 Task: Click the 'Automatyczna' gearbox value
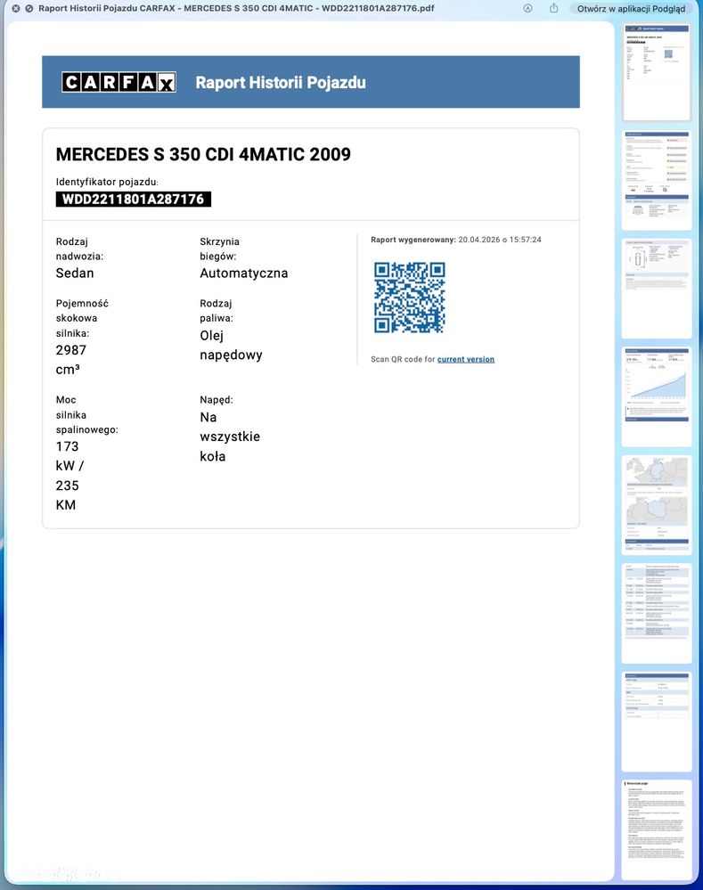click(243, 273)
